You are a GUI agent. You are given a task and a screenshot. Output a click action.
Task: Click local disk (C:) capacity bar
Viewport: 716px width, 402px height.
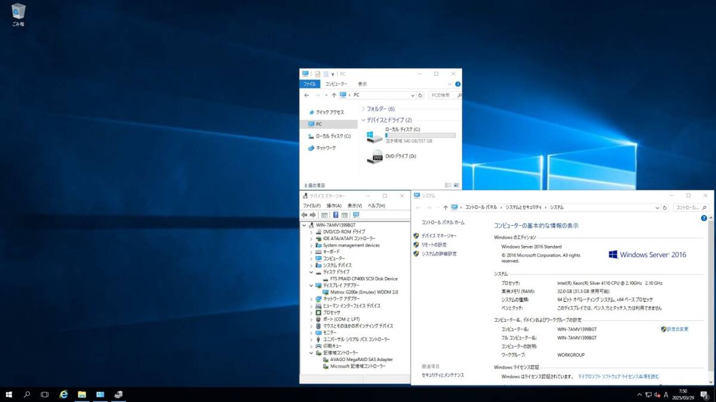coord(420,136)
